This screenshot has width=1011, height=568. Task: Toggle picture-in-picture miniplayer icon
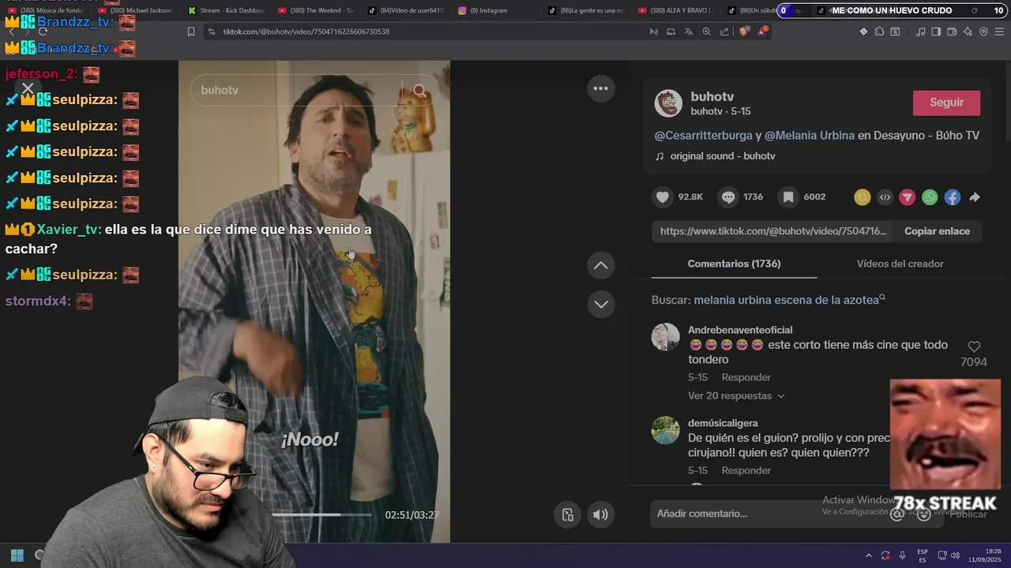[x=567, y=515]
